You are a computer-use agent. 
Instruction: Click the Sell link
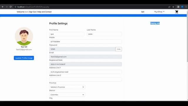tap(143, 12)
